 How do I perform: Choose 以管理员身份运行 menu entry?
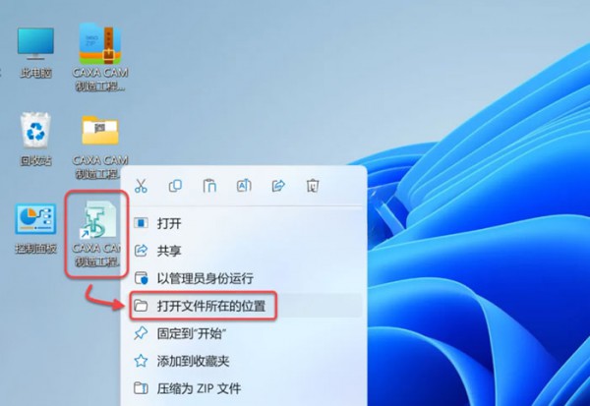(x=247, y=278)
